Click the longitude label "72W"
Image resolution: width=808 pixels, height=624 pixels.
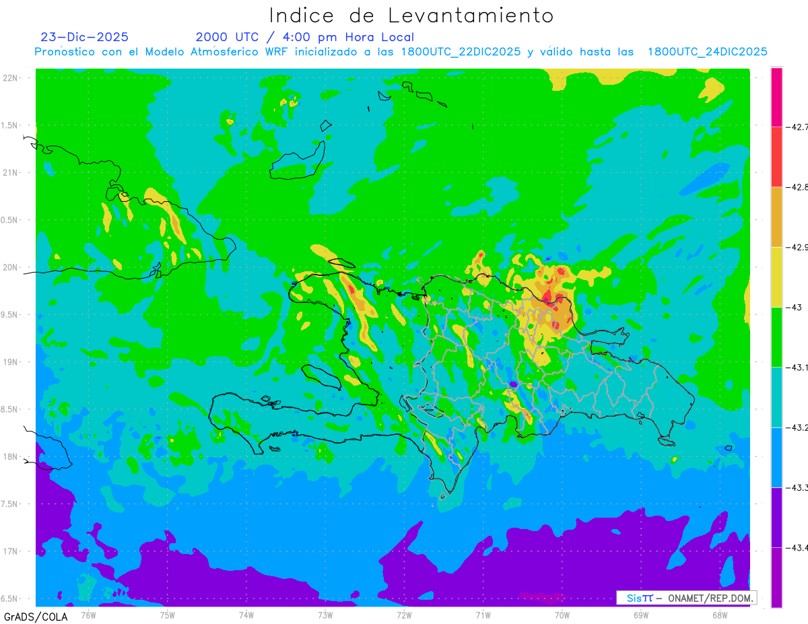click(404, 615)
